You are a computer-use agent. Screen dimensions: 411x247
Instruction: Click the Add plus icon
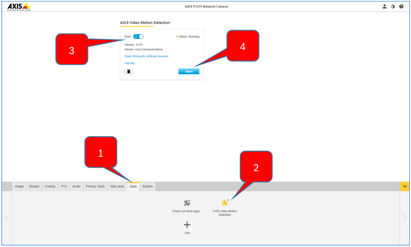(187, 225)
